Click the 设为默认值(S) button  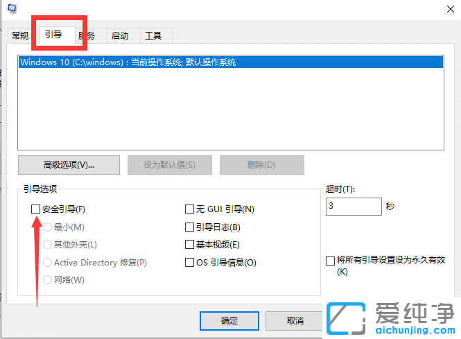[x=170, y=165]
